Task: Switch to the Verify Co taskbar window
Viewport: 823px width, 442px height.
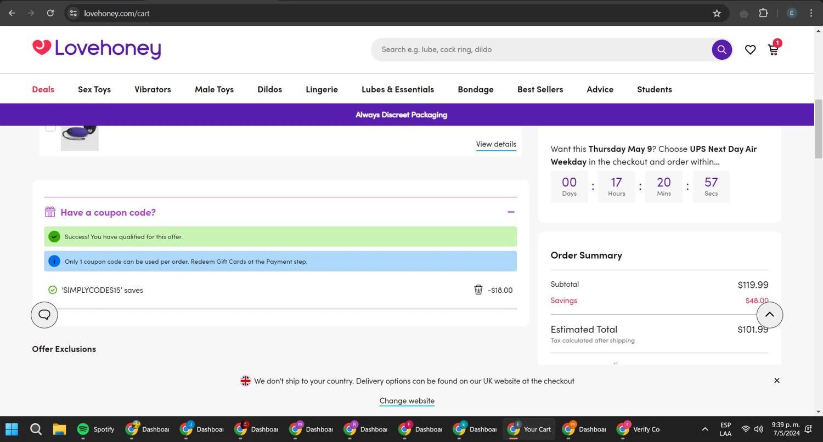Action: click(639, 429)
